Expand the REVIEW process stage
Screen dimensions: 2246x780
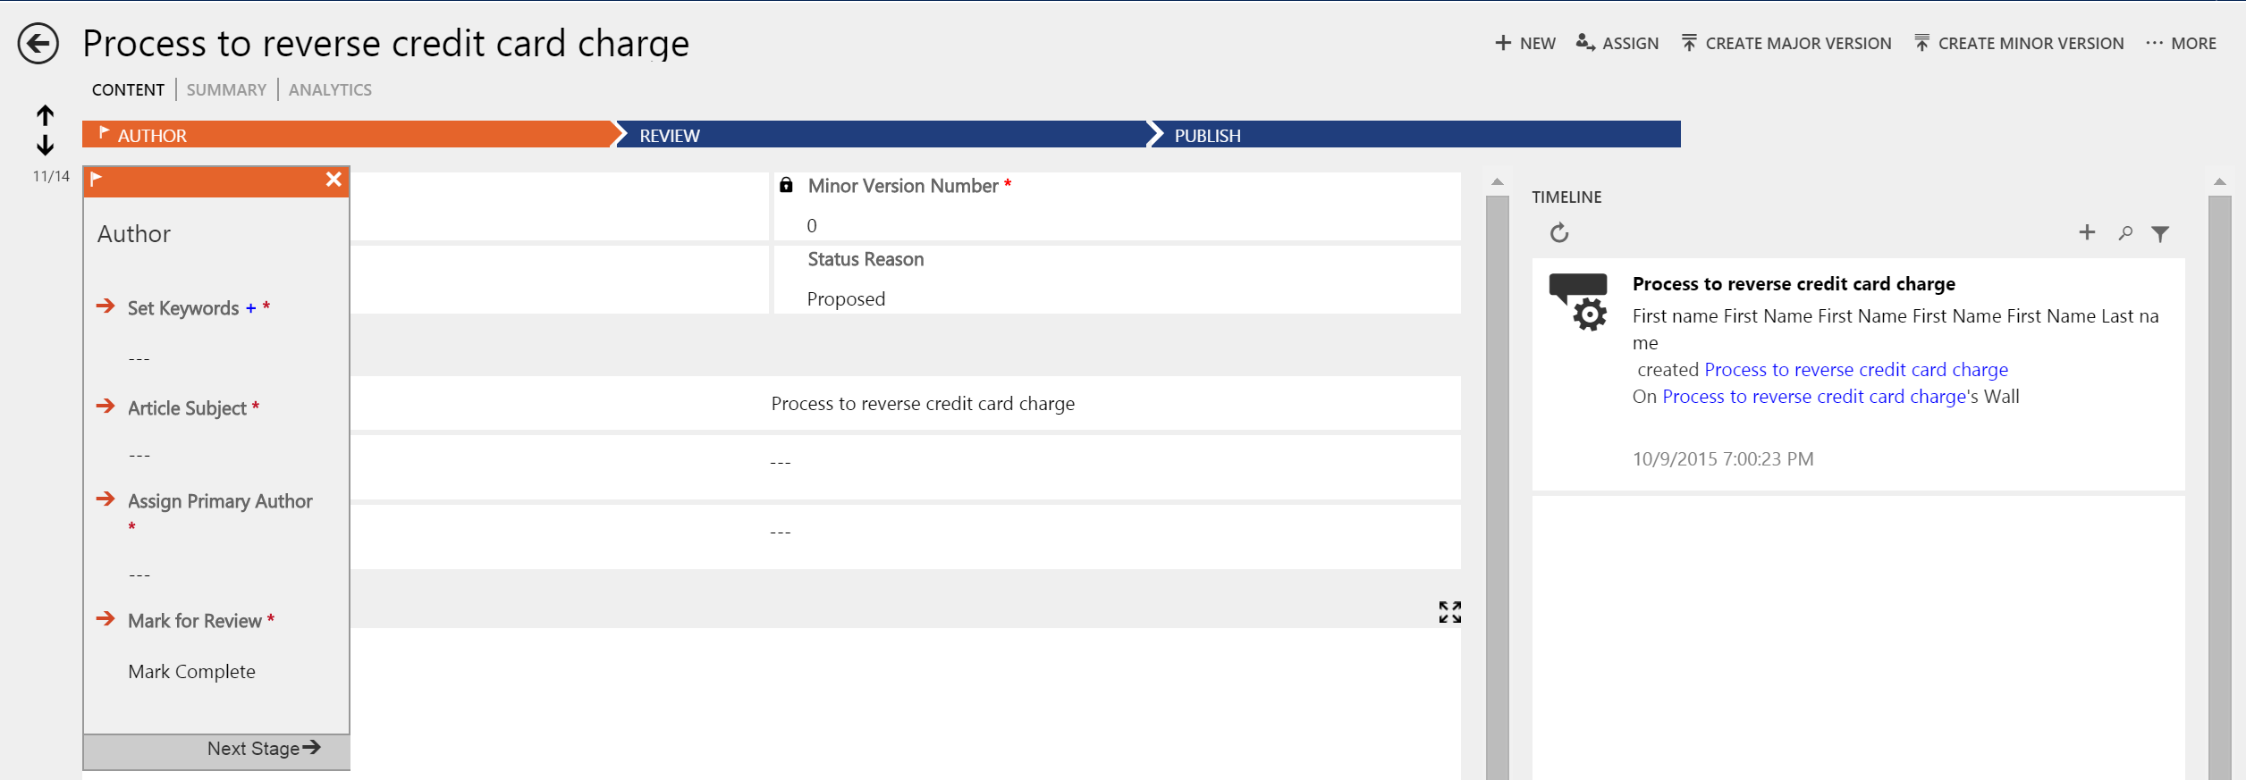670,136
